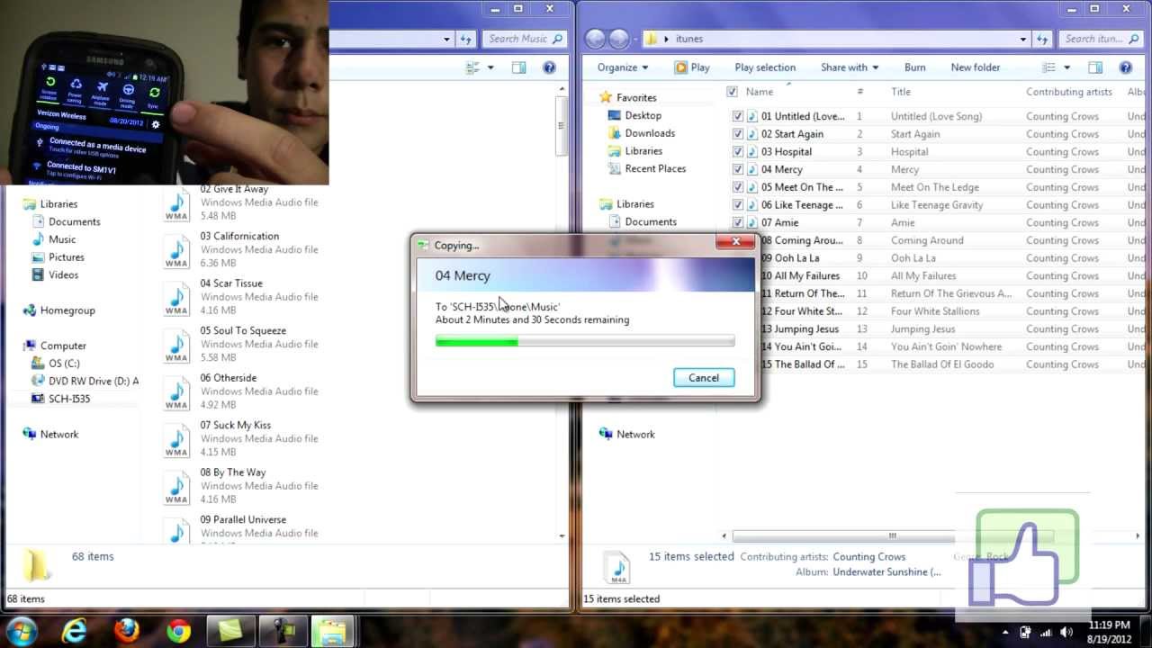Toggle the select-all checkbox in the header
The width and height of the screenshot is (1152, 648).
pyautogui.click(x=732, y=92)
